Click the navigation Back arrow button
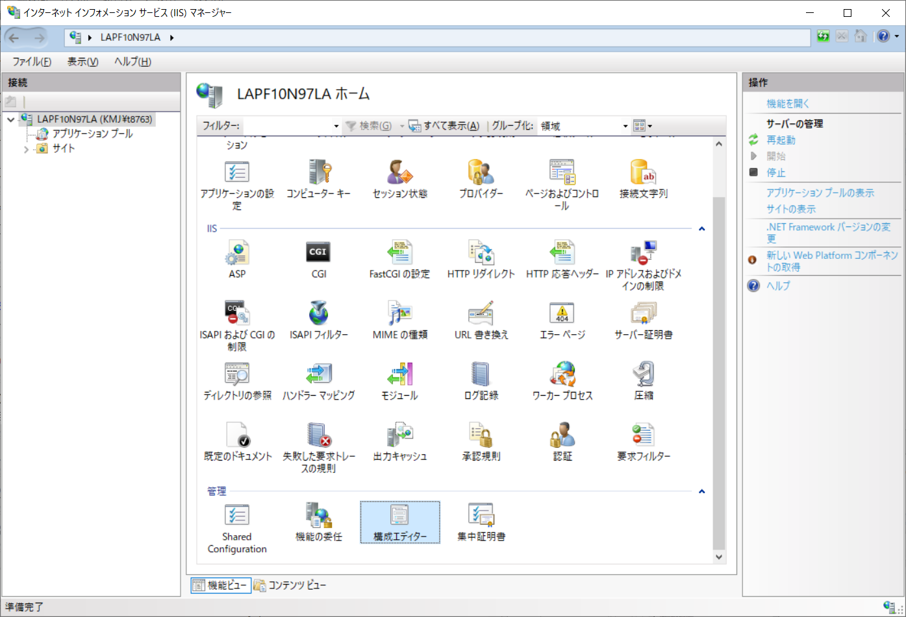Image resolution: width=906 pixels, height=617 pixels. pos(14,38)
